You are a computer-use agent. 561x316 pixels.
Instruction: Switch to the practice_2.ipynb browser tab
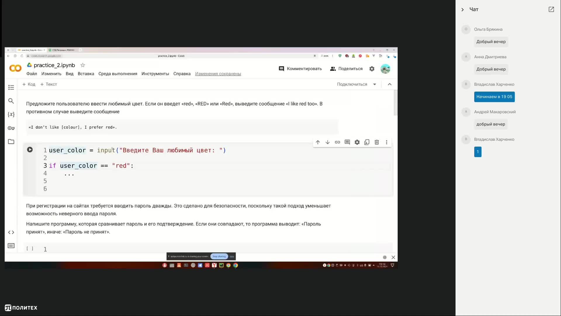(31, 50)
